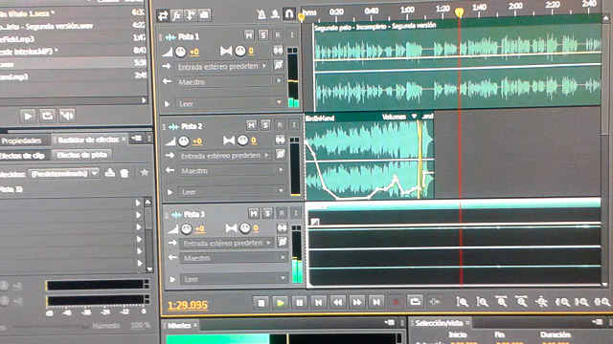The image size is (613, 344).
Task: Toggle Pista 2 phase invert icon
Action: point(281,155)
